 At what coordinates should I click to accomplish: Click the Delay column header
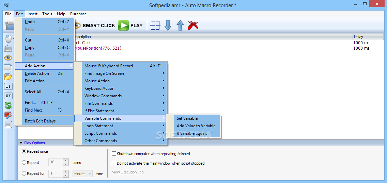click(x=368, y=37)
